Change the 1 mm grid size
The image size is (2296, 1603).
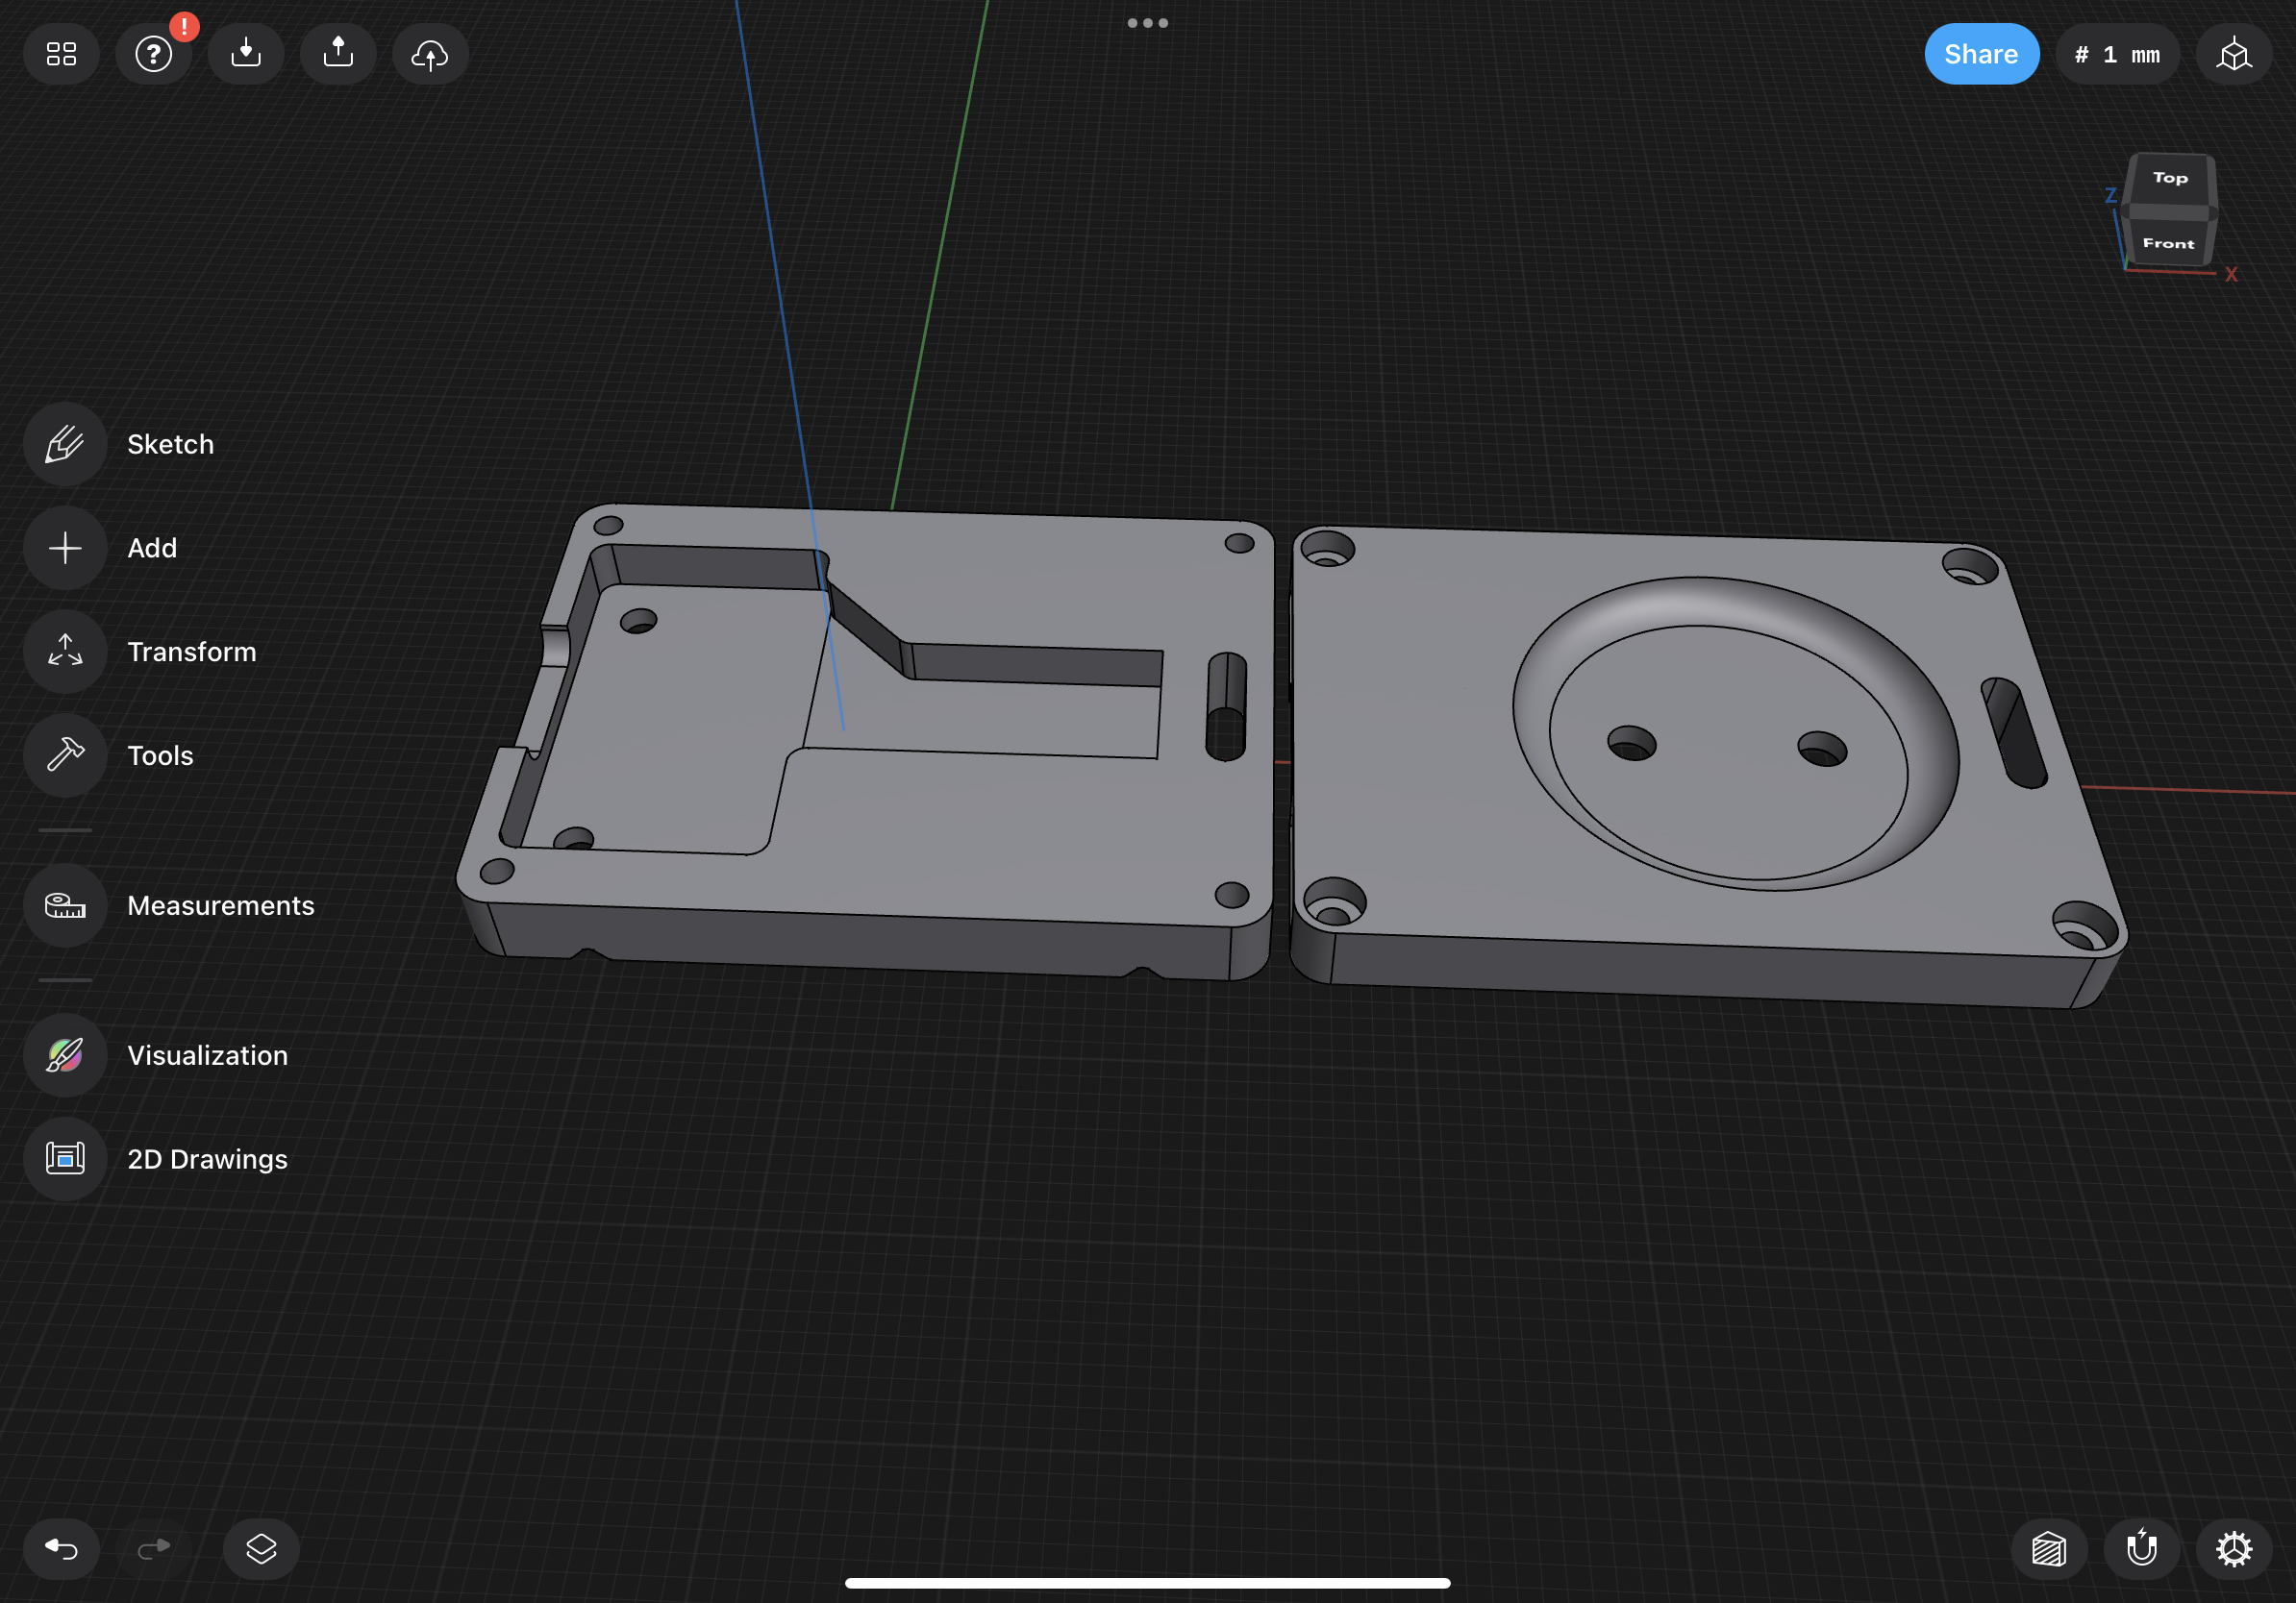click(x=2117, y=54)
